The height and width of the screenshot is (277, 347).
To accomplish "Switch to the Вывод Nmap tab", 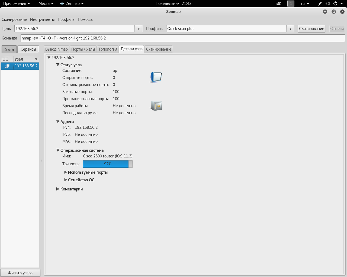I will tap(56, 49).
